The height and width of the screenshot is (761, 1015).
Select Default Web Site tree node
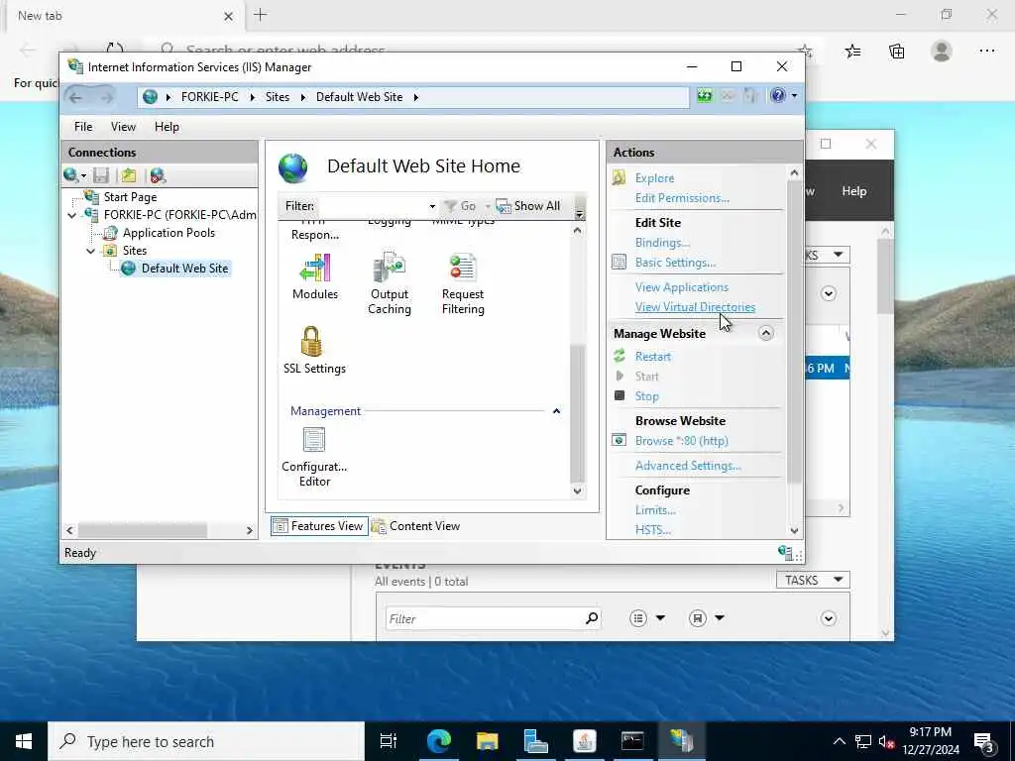click(184, 268)
